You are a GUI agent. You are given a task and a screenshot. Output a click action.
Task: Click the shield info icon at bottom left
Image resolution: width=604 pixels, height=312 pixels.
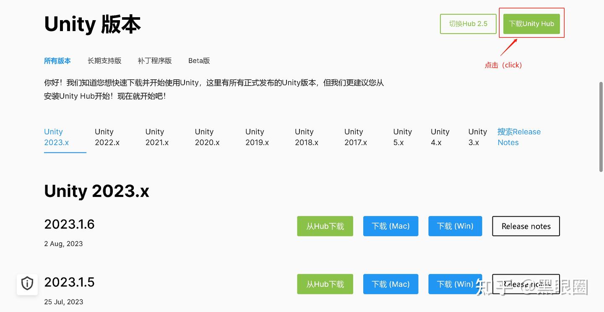coord(27,284)
